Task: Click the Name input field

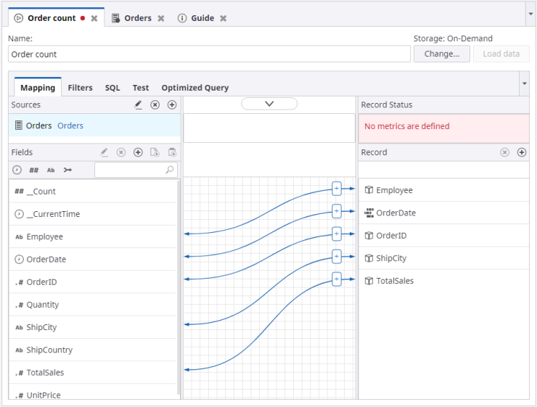Action: [209, 54]
